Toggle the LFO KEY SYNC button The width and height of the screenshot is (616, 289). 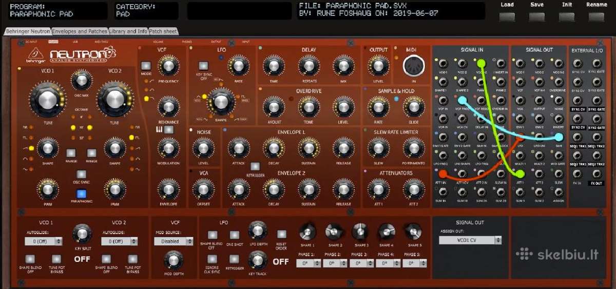(x=203, y=65)
